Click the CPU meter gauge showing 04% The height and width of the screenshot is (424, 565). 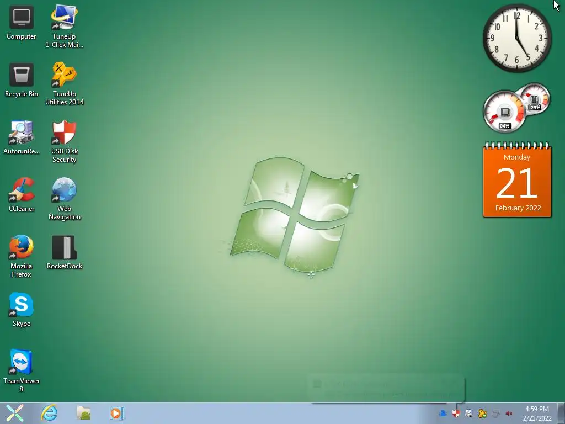(x=504, y=112)
